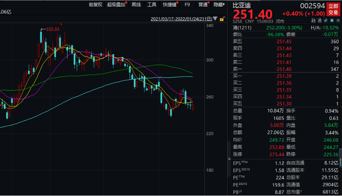Click stock code 002594
Image resolution: width=342 pixels, height=196 pixels.
(x=312, y=6)
